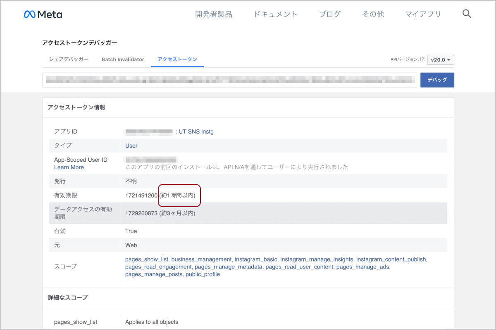The width and height of the screenshot is (496, 330).
Task: Open the その他 menu
Action: point(373,14)
